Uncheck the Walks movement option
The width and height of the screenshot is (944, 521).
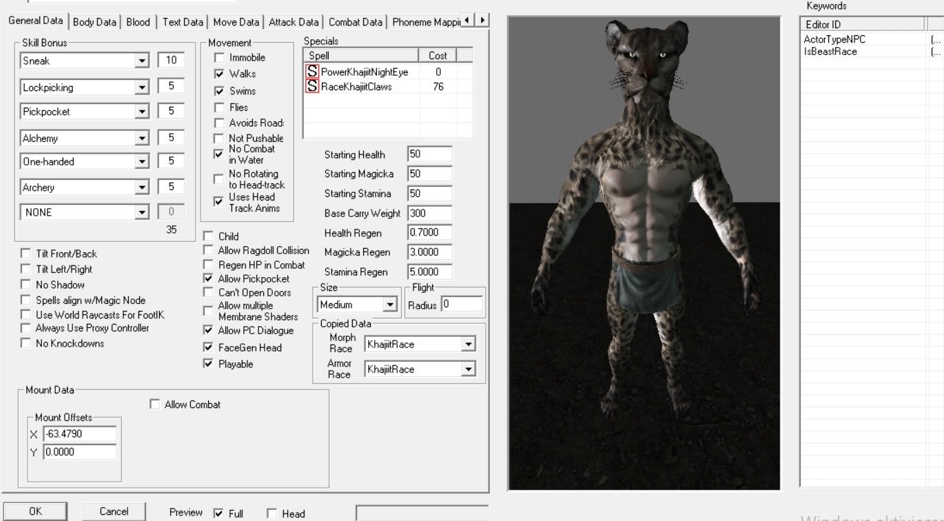pos(219,74)
